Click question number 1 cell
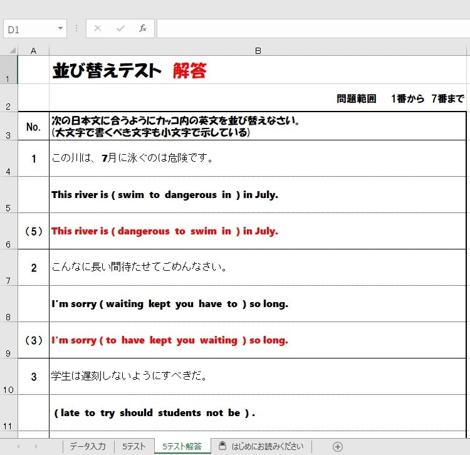 click(x=33, y=159)
